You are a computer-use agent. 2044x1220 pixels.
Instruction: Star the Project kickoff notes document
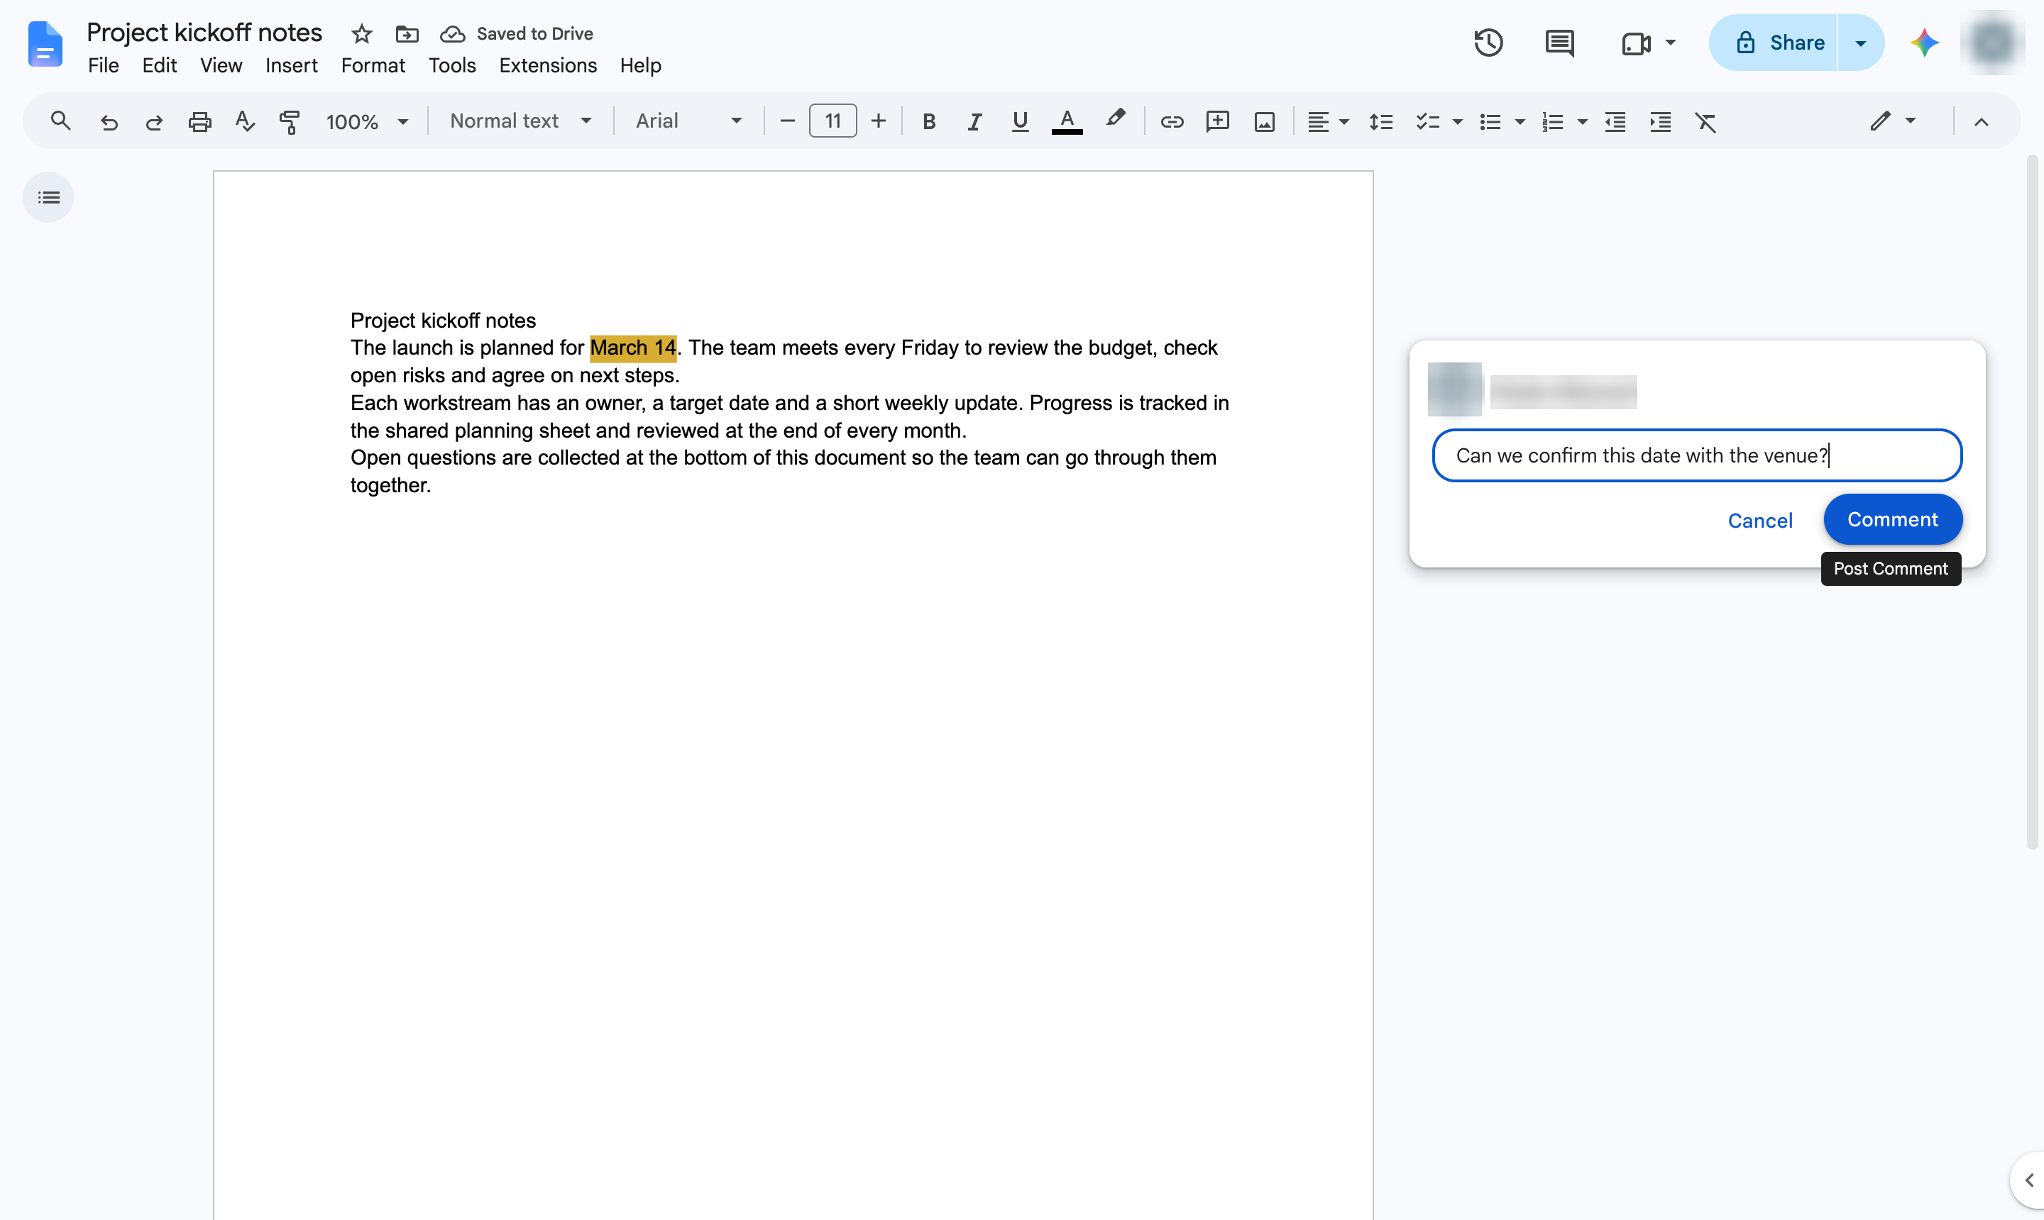coord(361,34)
